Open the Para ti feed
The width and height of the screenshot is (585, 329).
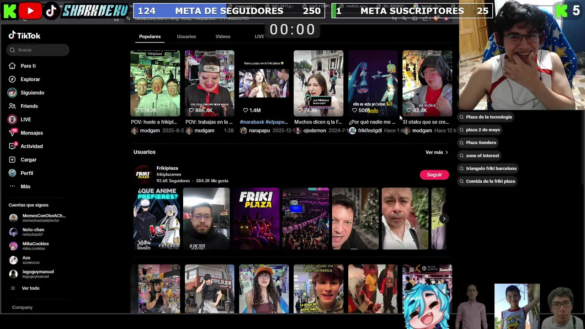pyautogui.click(x=28, y=66)
